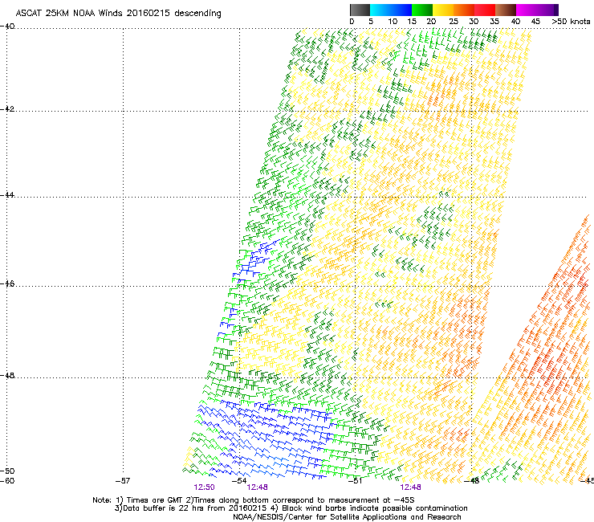
Task: Click the note 'Data buffer is 22 hrs'
Action: tap(164, 508)
